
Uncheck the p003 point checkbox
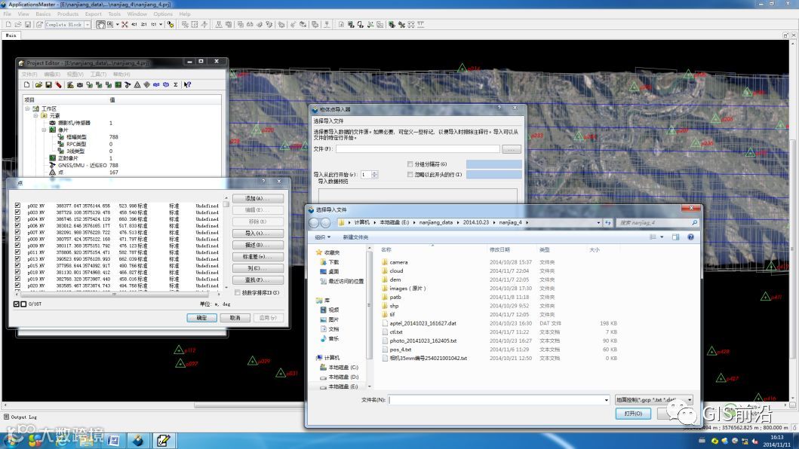[x=17, y=212]
